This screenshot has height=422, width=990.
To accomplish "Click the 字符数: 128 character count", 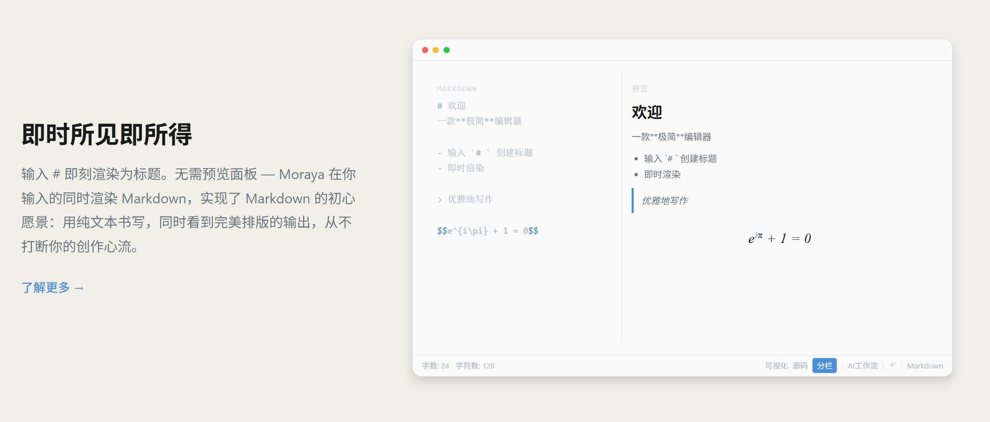I will (x=475, y=366).
